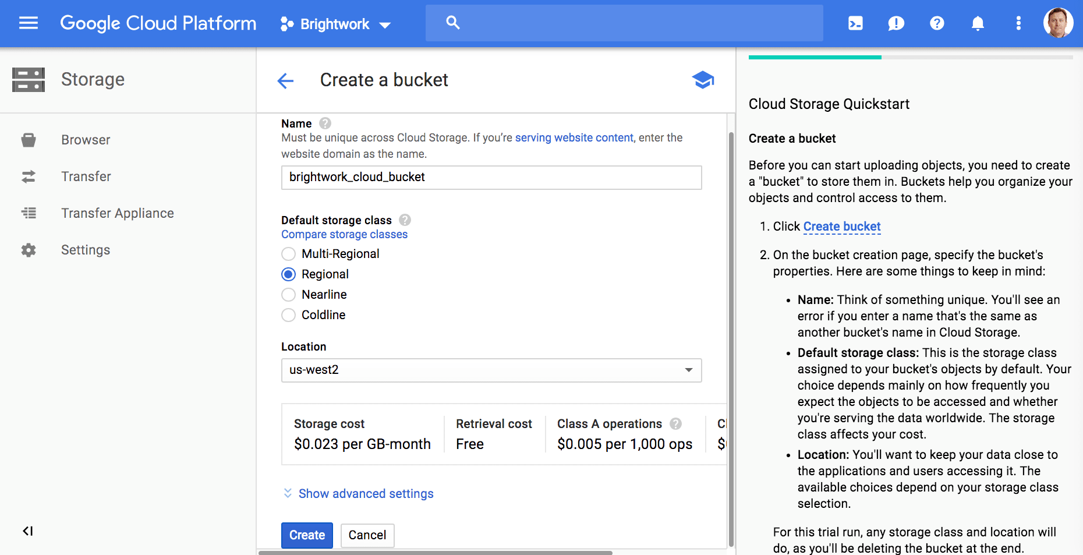
Task: Open the Location dropdown showing us-west2
Action: (491, 370)
